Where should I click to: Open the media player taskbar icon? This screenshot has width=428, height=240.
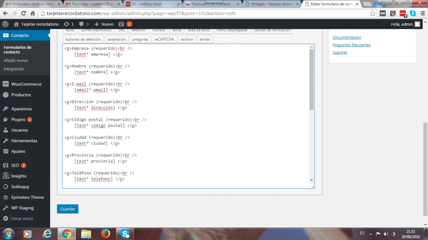click(x=27, y=234)
